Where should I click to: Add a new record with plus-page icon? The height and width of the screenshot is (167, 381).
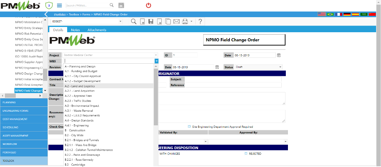[x=142, y=21]
